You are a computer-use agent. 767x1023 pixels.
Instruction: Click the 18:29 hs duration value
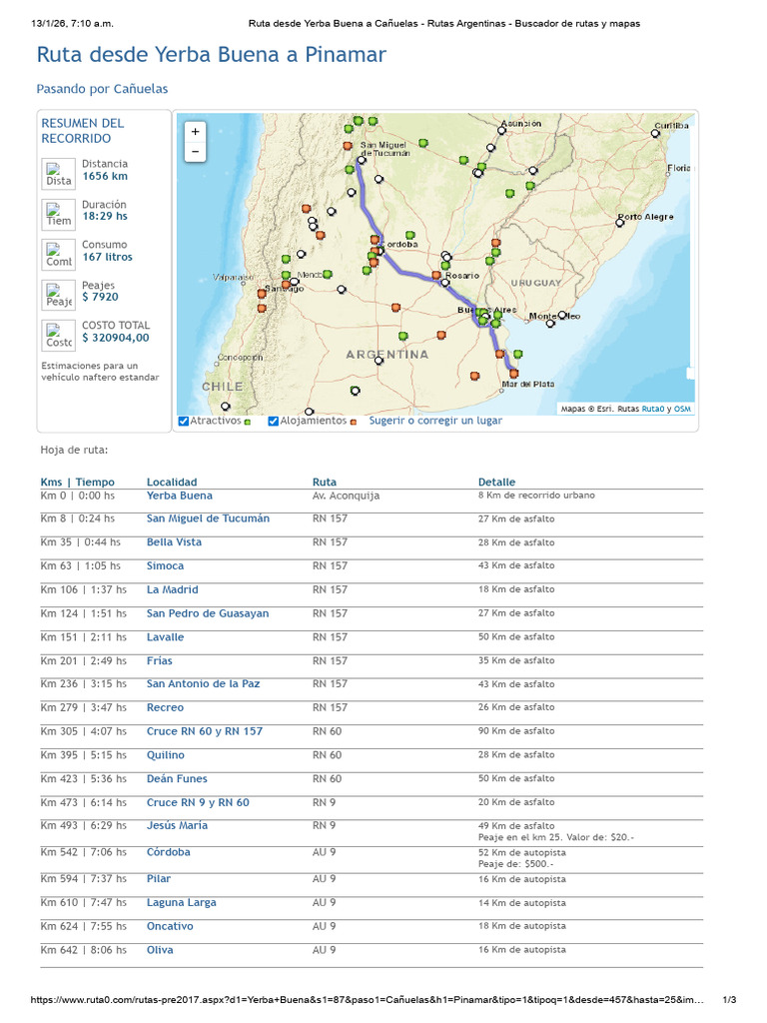[105, 217]
